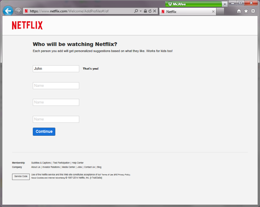Image resolution: width=260 pixels, height=207 pixels.
Task: Open the Help Center link
Action: [78, 163]
